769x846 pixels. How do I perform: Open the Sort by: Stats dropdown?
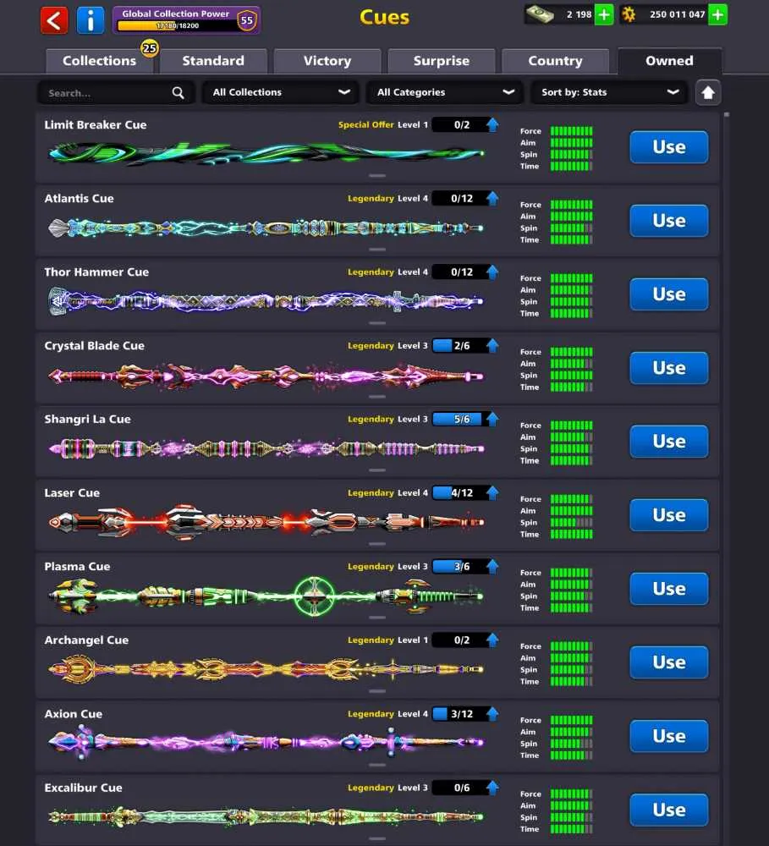click(x=609, y=92)
